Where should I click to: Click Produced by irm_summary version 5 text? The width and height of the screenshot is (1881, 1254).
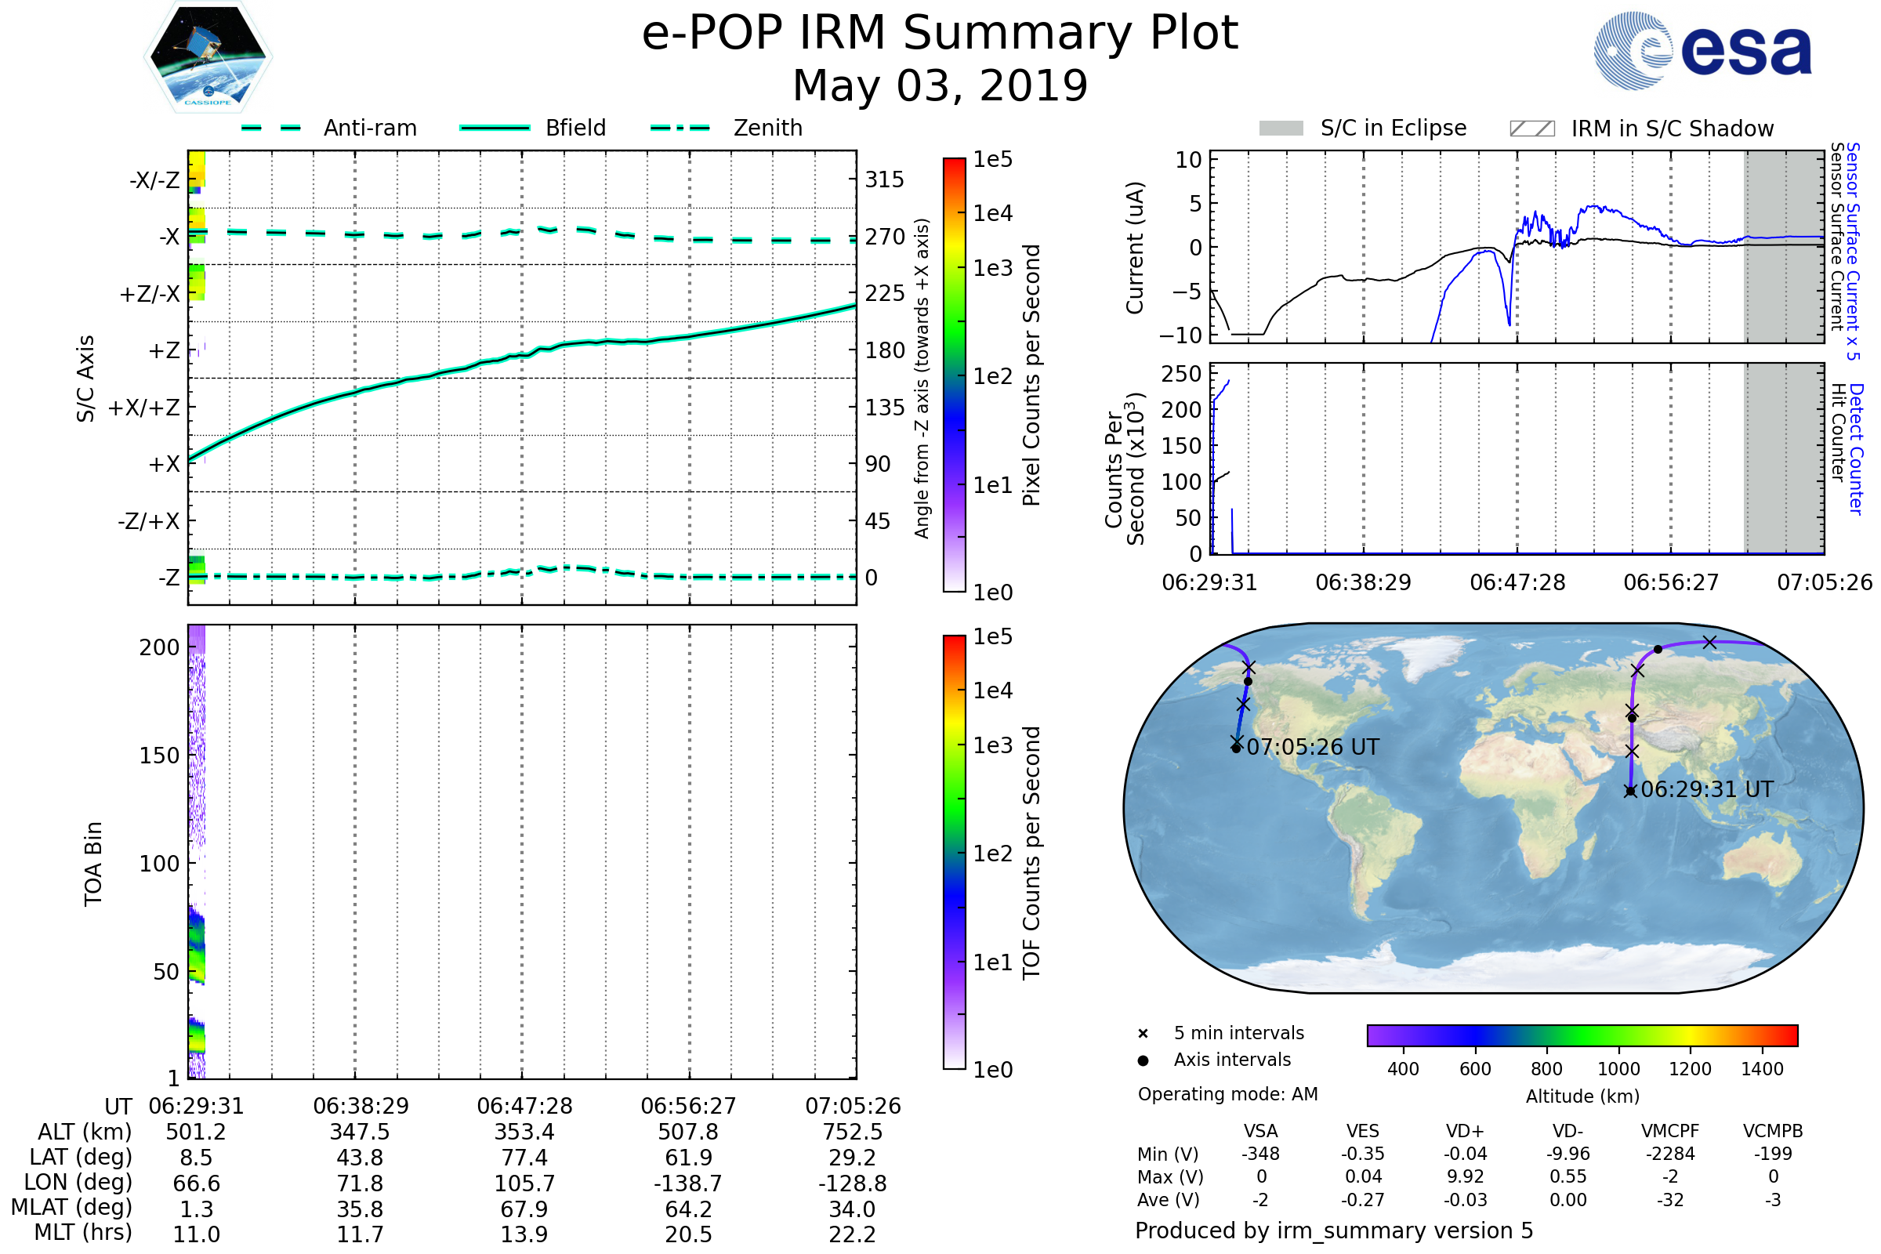[1333, 1230]
